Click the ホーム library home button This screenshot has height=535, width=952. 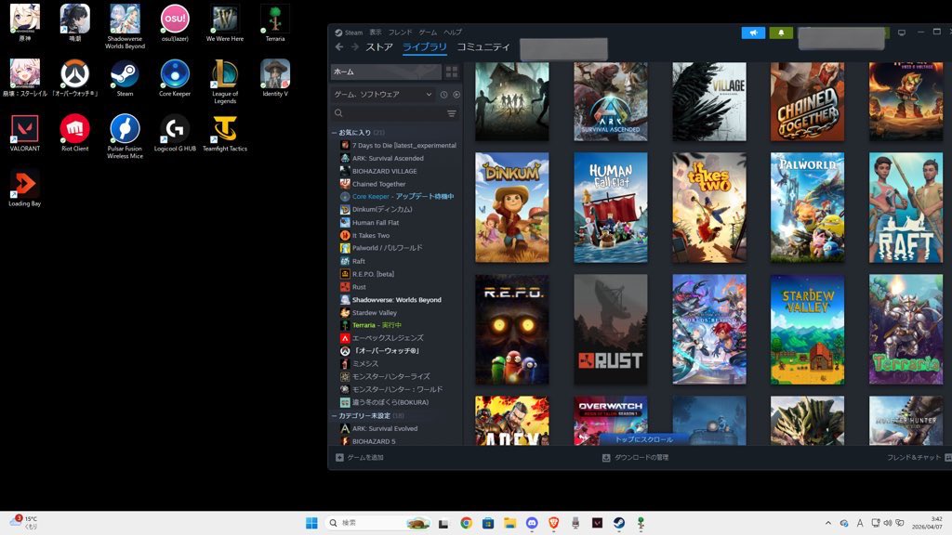386,72
